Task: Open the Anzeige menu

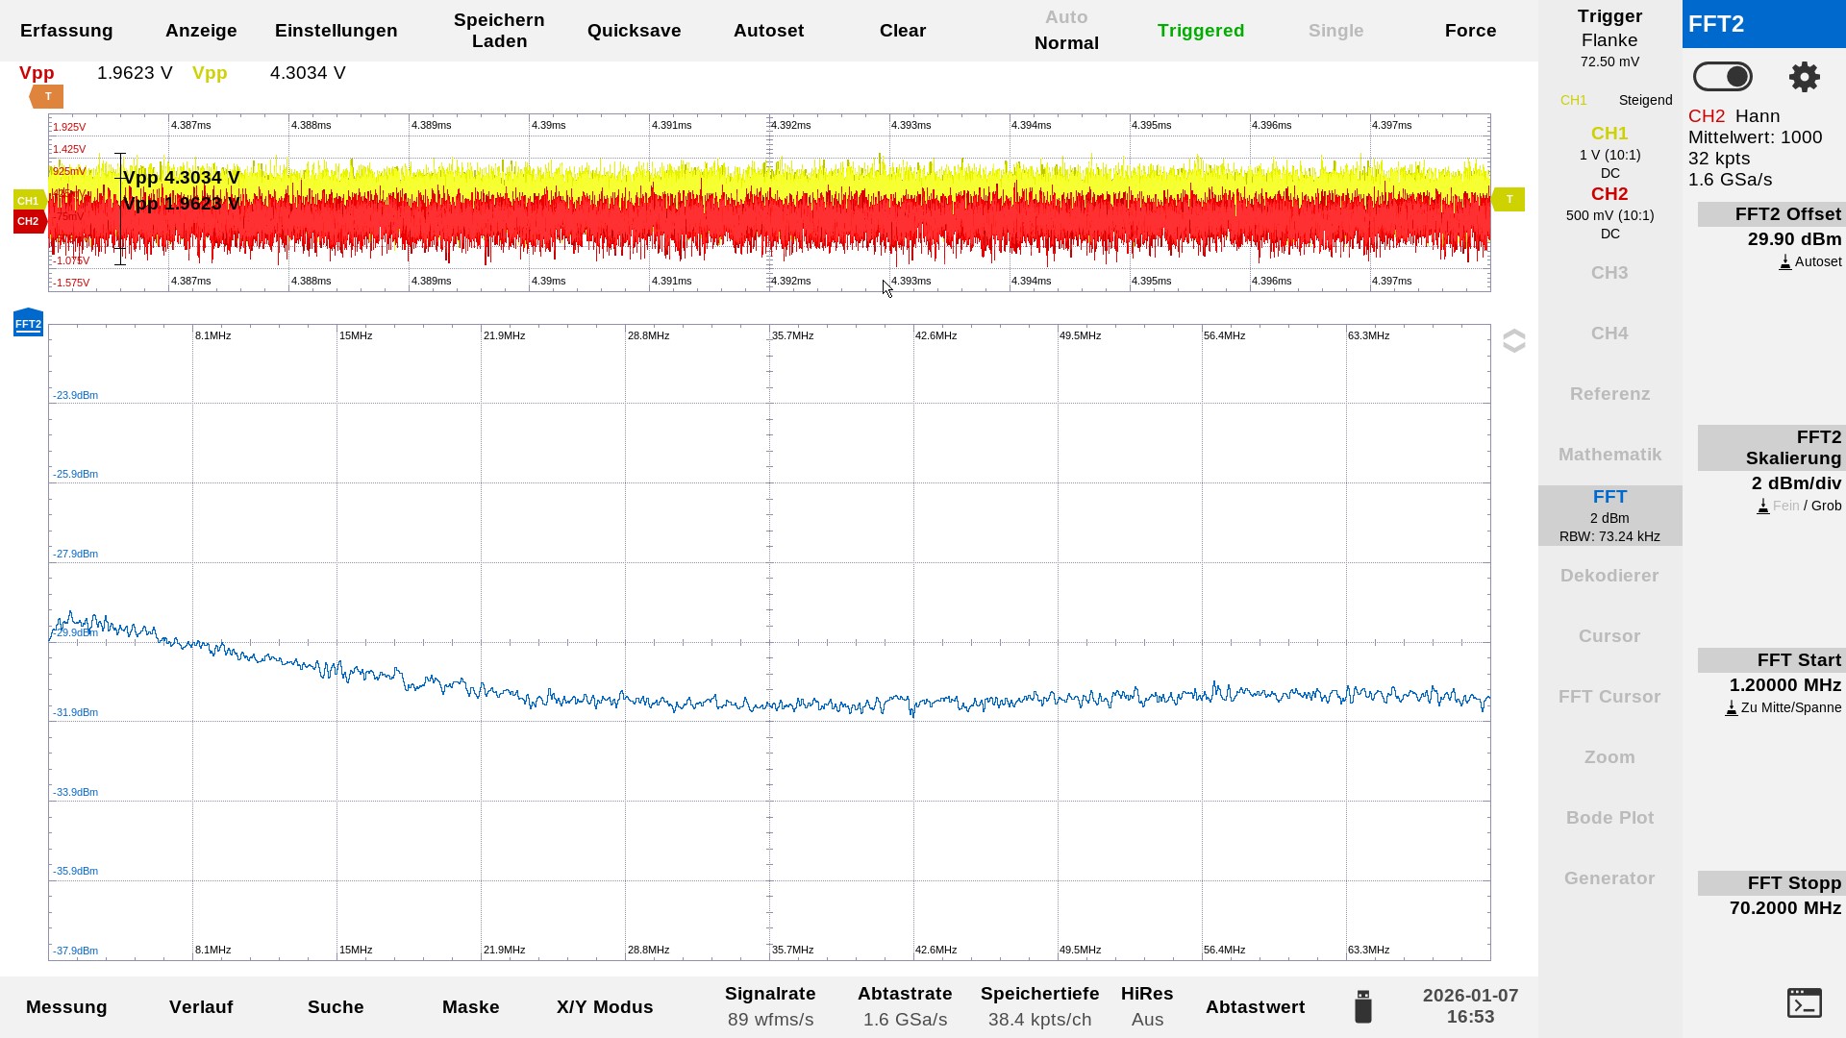Action: 201,31
